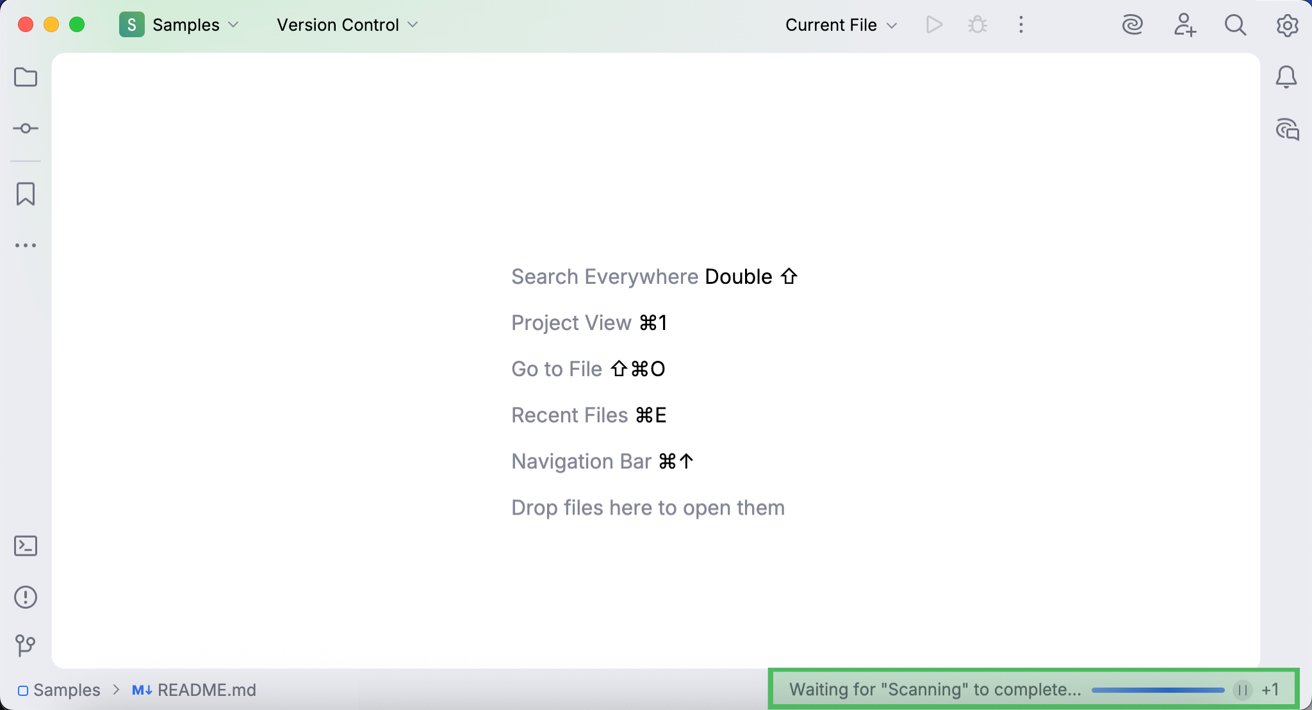The image size is (1312, 710).
Task: Open the Terminal tool window
Action: (26, 546)
